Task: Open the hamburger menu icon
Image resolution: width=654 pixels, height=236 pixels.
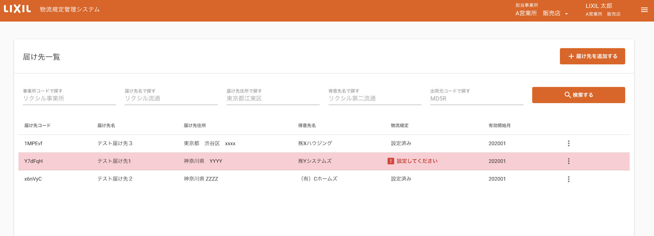Action: point(644,10)
